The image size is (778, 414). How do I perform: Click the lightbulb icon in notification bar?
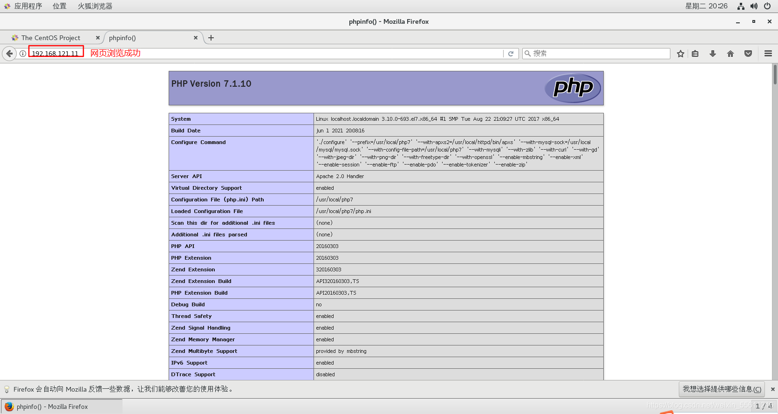click(x=7, y=389)
